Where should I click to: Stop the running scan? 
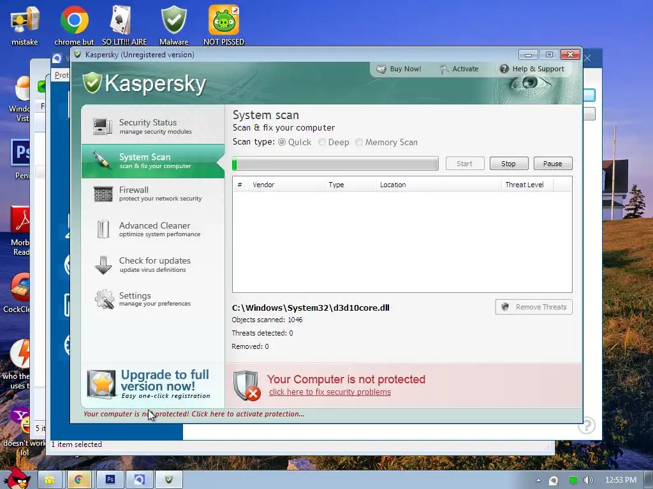point(509,164)
